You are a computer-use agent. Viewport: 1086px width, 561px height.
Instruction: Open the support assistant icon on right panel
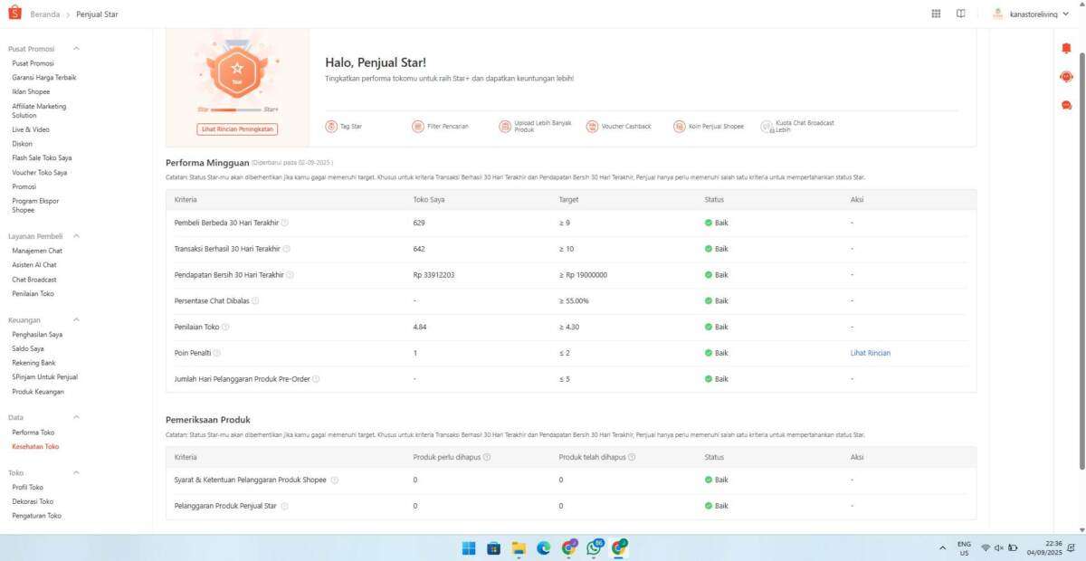tap(1066, 77)
